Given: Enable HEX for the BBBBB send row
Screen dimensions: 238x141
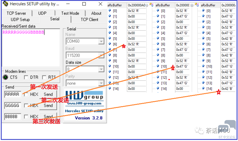Looking at the screenshot, I should 26,117.
